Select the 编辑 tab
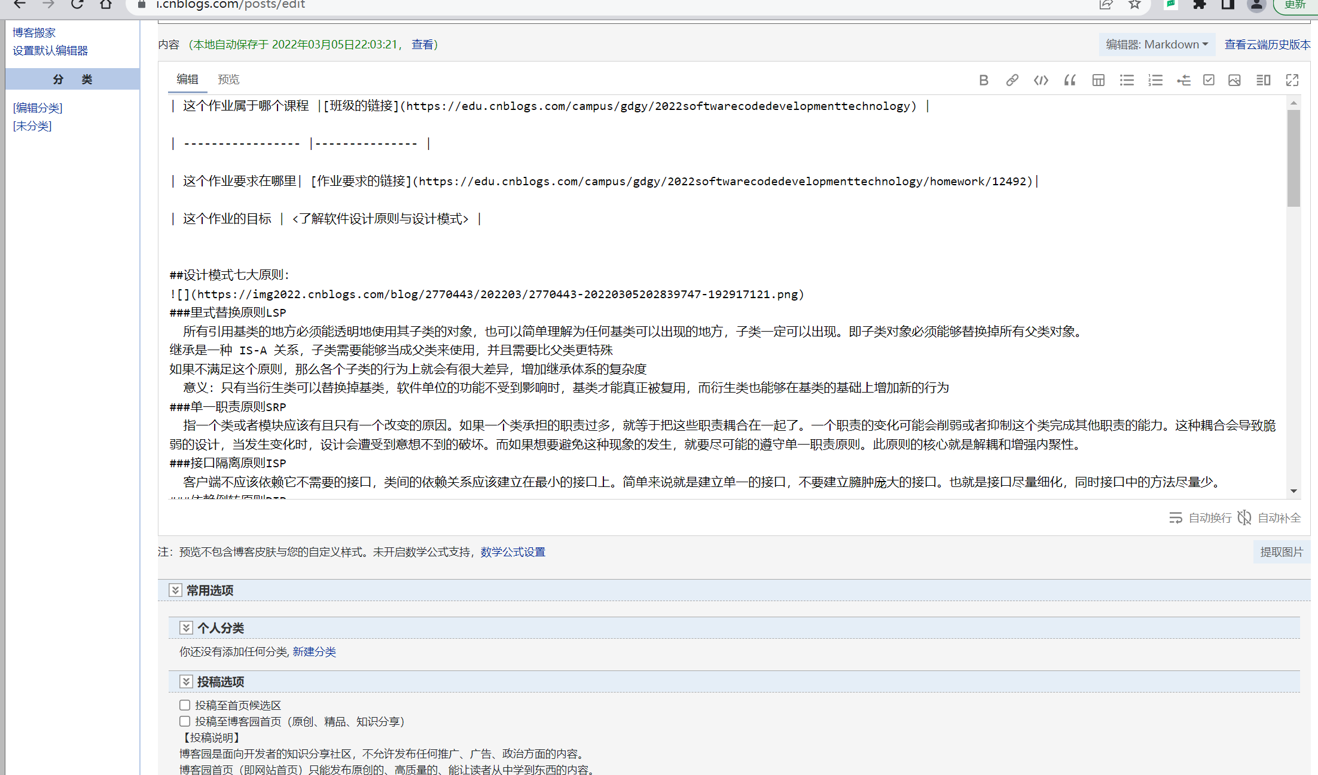This screenshot has height=775, width=1318. (187, 79)
